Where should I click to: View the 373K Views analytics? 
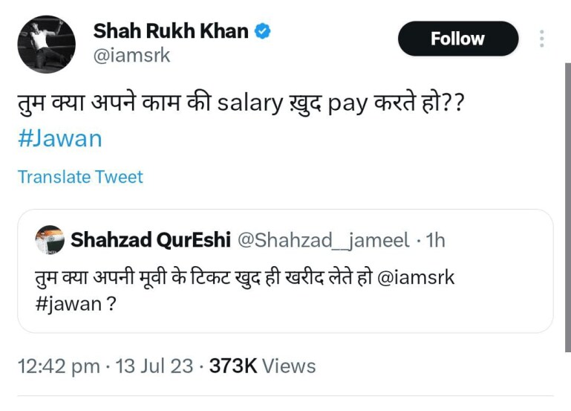[x=263, y=366]
